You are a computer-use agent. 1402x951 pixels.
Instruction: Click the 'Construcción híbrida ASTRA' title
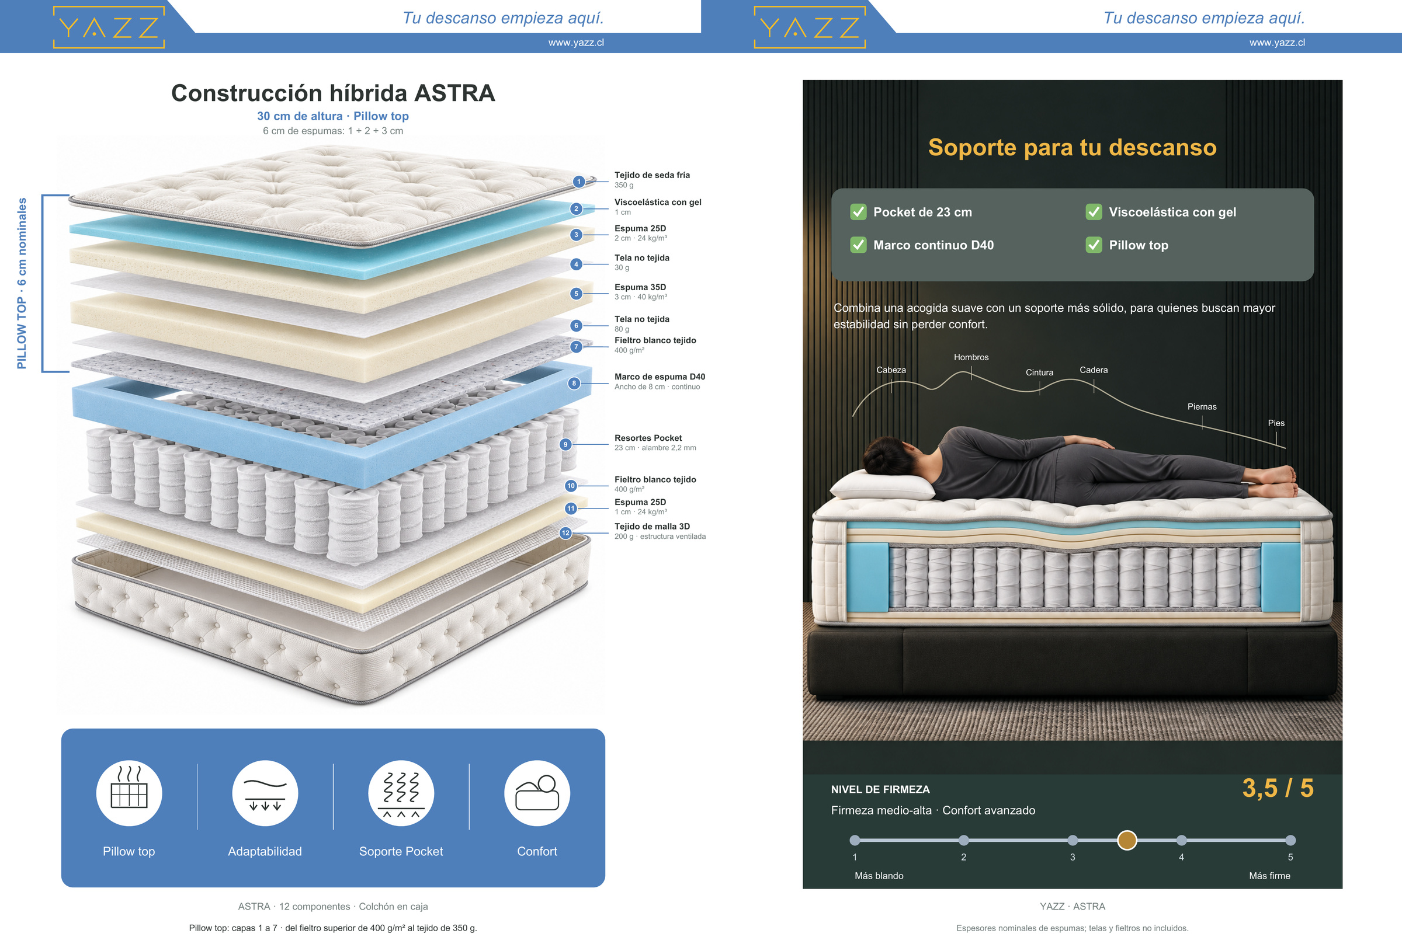[x=333, y=93]
